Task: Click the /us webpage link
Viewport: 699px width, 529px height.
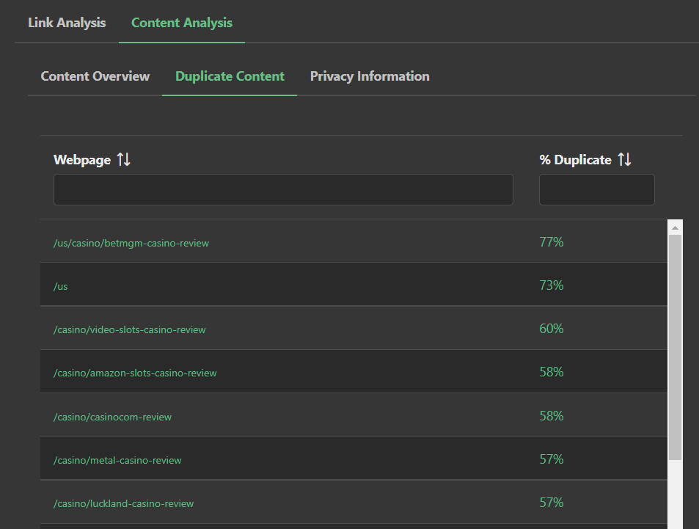Action: [60, 285]
